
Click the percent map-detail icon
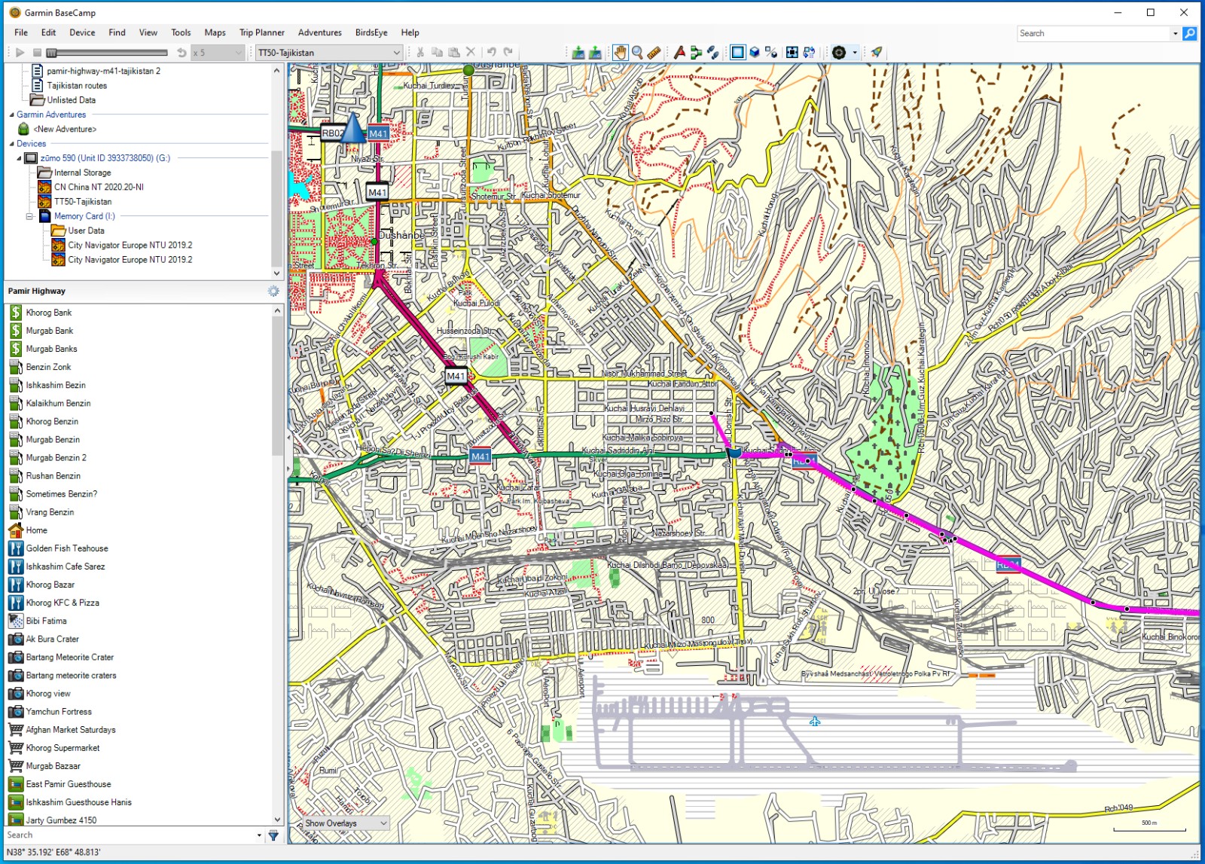[x=770, y=52]
